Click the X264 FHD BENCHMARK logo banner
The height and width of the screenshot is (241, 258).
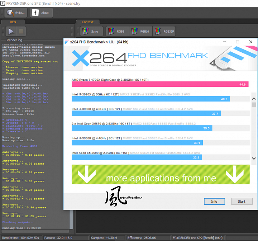(161, 58)
